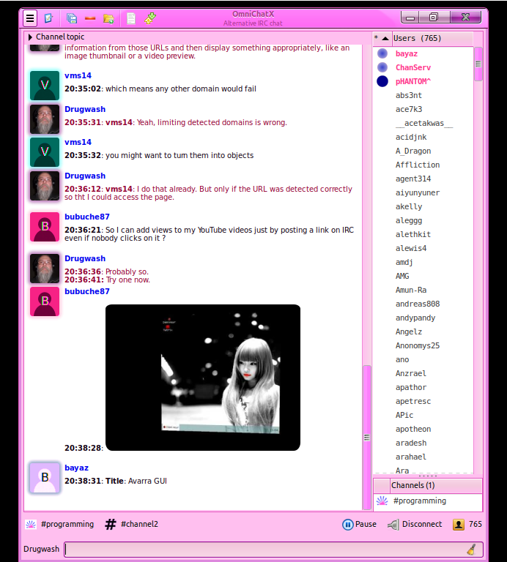Click the vms14 nickname at the 20:35:02 message

78,75
